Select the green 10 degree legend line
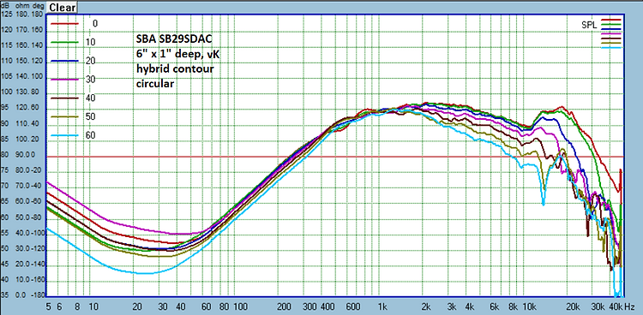This screenshot has height=315, width=643. (64, 42)
